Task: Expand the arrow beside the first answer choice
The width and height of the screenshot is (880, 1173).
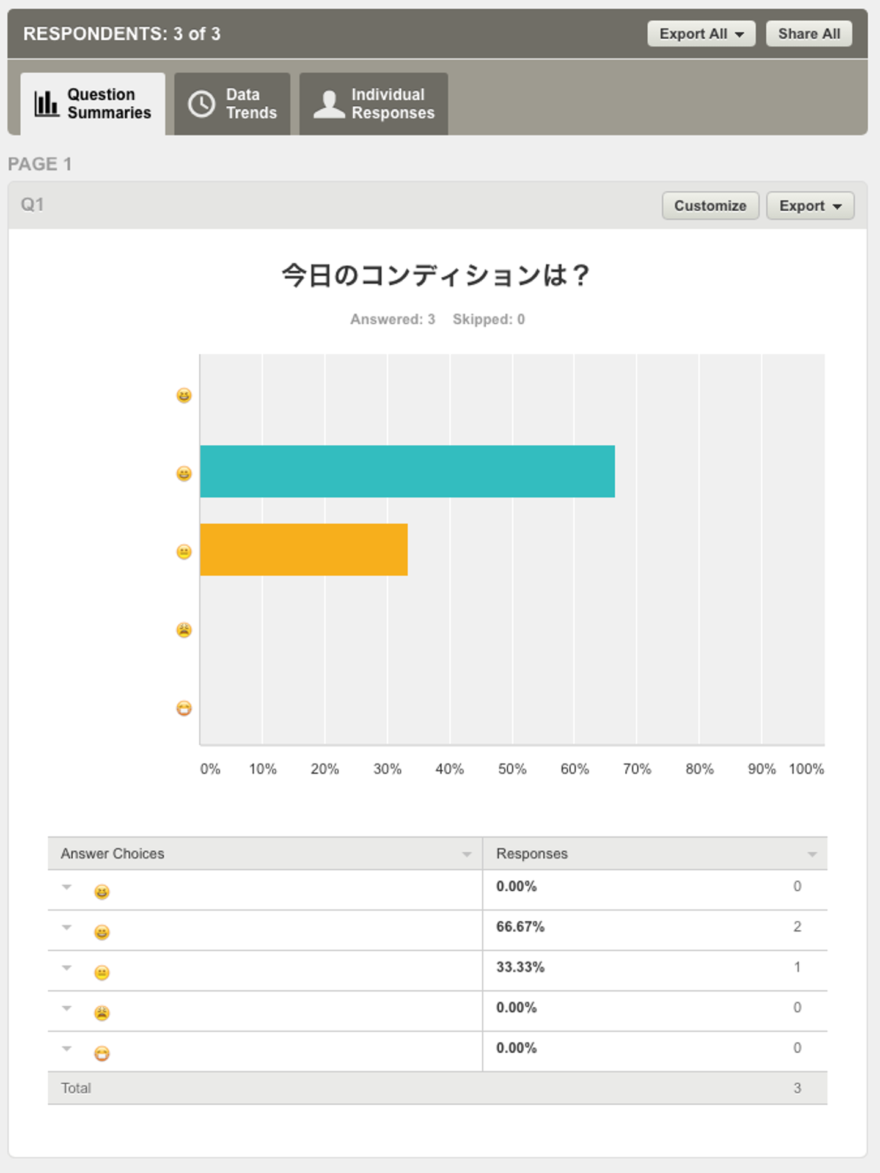Action: coord(67,887)
